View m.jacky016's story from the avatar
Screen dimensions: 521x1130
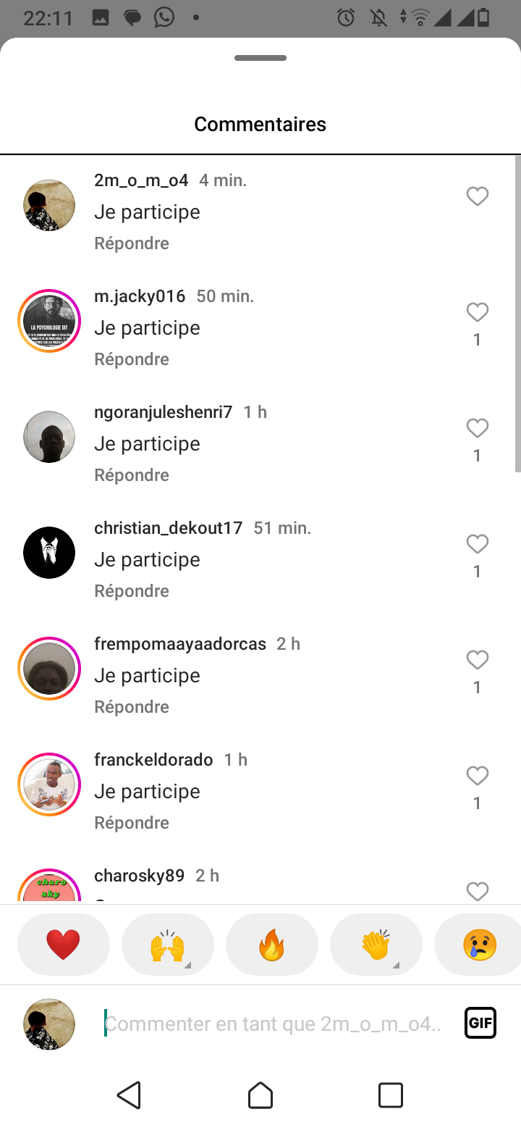pos(49,321)
